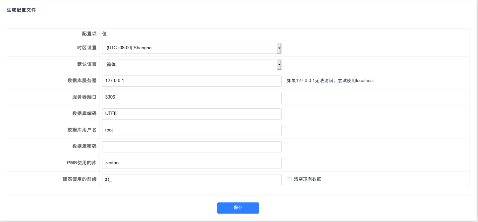Tick the 清空现有数据 checkbox
The height and width of the screenshot is (222, 478).
click(x=289, y=180)
